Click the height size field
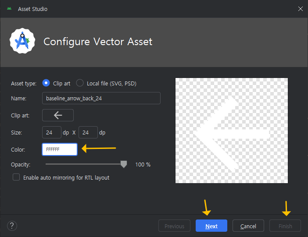 88,132
